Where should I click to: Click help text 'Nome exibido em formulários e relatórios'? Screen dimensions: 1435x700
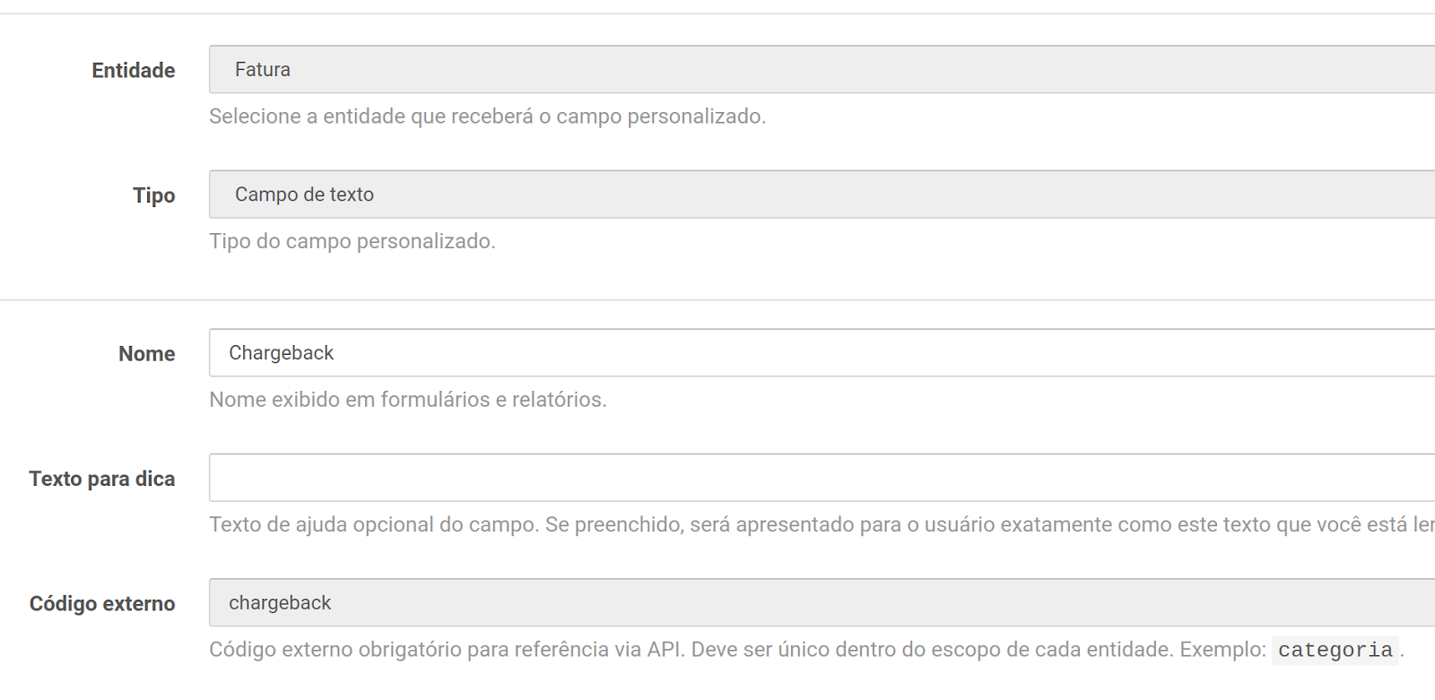(407, 400)
